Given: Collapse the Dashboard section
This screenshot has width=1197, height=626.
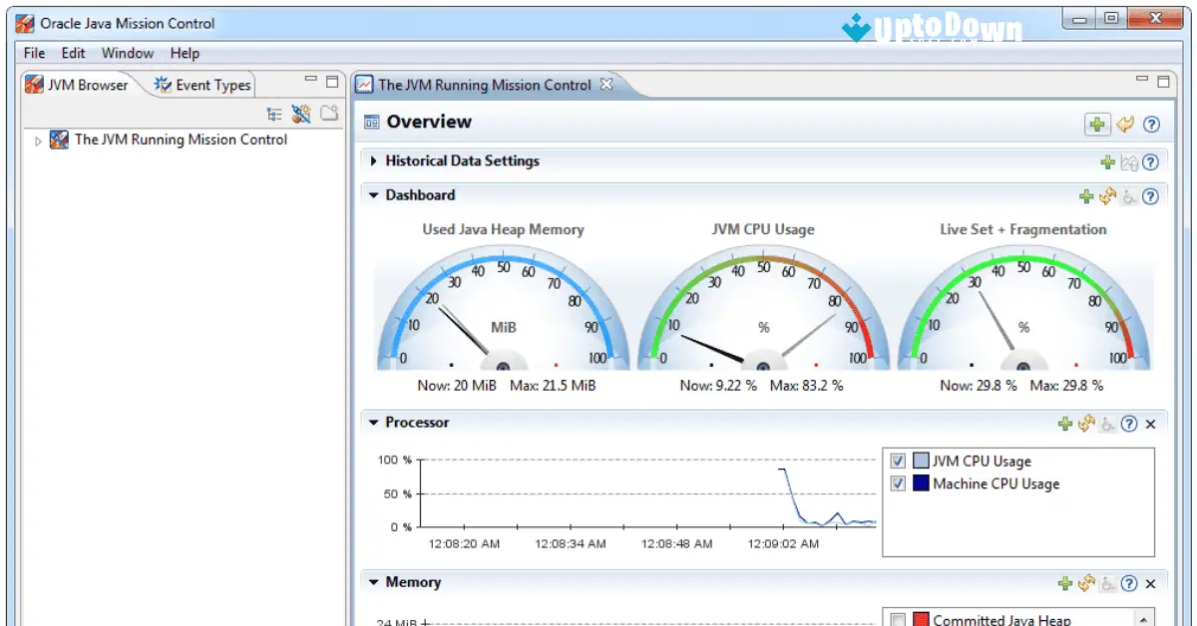Looking at the screenshot, I should [373, 195].
